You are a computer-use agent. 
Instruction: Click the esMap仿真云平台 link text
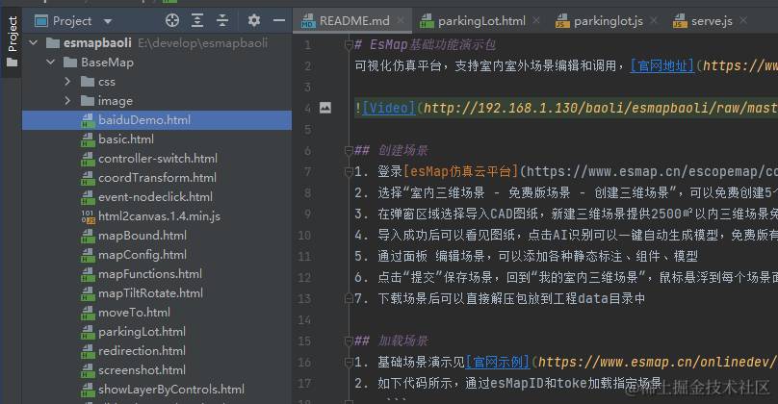[x=461, y=171]
